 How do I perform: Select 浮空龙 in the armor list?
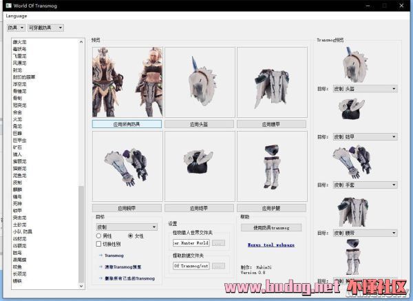tap(20, 84)
